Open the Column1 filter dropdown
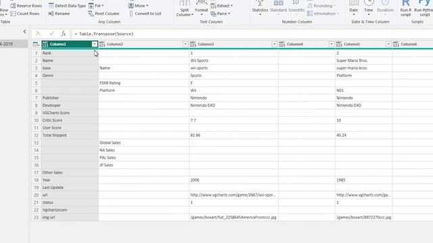Image resolution: width=433 pixels, height=243 pixels. 95,44
